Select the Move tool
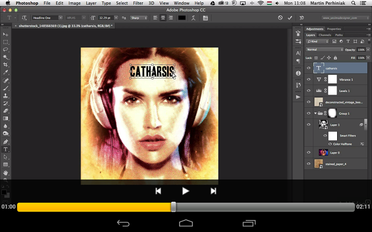Image resolution: width=372 pixels, height=232 pixels. [x=6, y=34]
